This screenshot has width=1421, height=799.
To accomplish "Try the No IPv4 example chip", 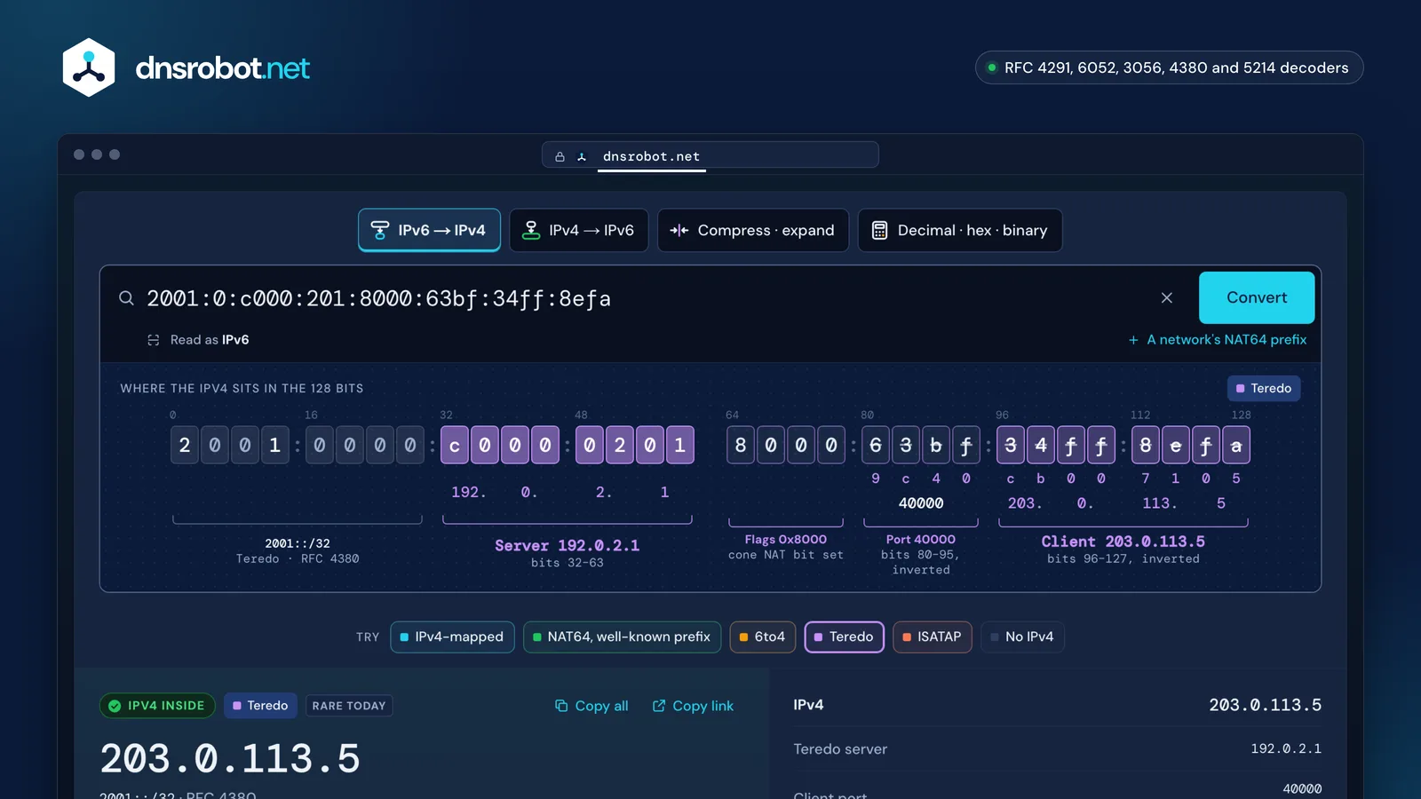I will pos(1022,637).
